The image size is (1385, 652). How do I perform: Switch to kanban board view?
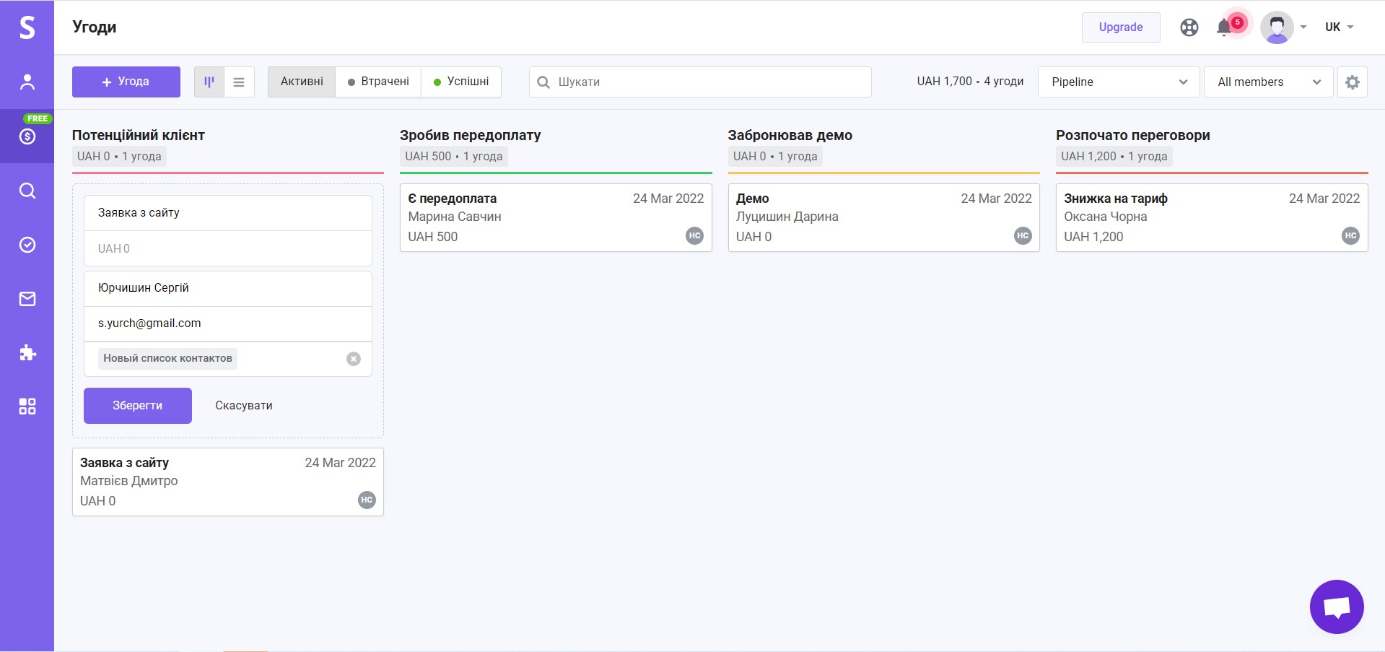[x=209, y=82]
